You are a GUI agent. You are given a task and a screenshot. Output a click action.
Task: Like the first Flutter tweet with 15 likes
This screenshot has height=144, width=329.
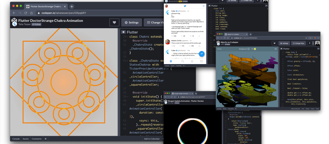(x=191, y=36)
